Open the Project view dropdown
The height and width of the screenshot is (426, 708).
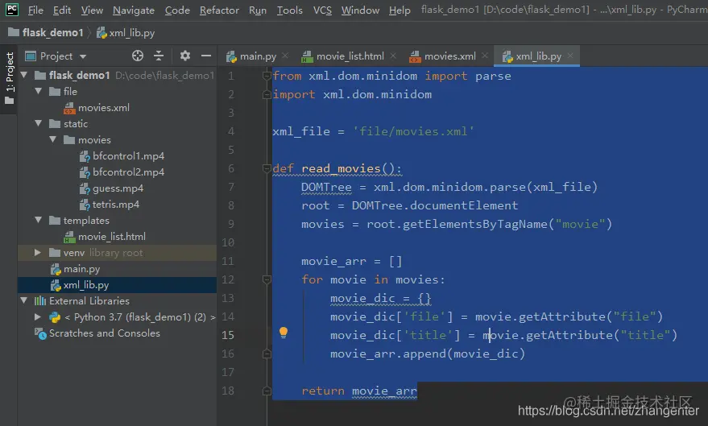[x=56, y=56]
